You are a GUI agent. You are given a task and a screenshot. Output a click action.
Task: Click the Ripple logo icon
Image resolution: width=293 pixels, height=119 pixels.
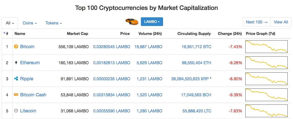pyautogui.click(x=16, y=79)
